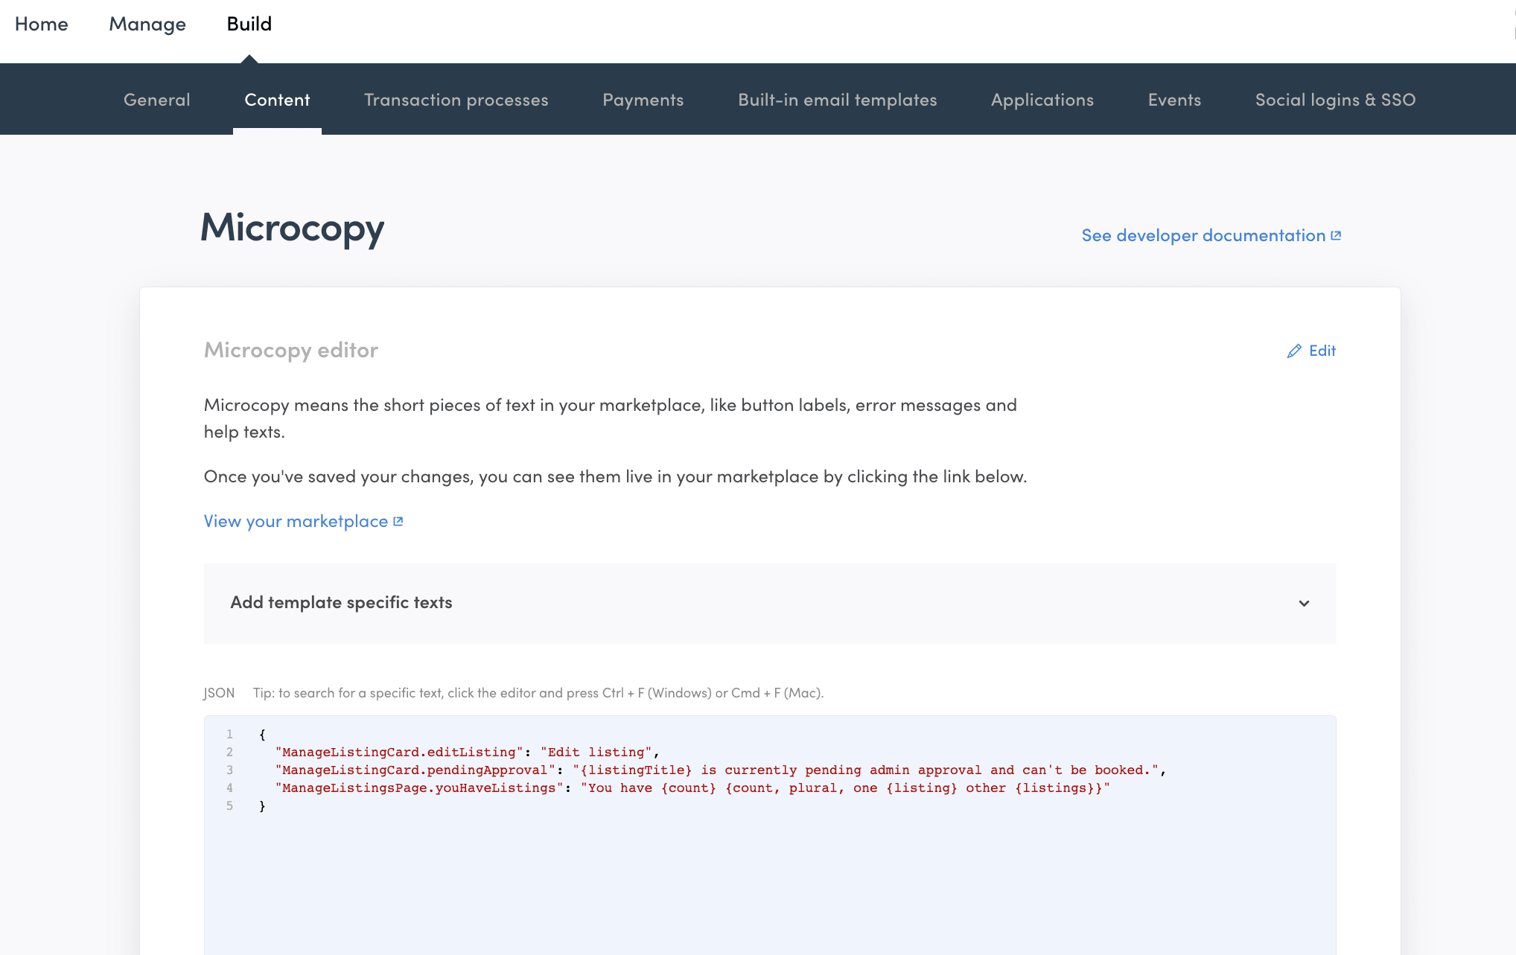This screenshot has height=955, width=1516.
Task: Click the View your marketplace link
Action: (296, 522)
